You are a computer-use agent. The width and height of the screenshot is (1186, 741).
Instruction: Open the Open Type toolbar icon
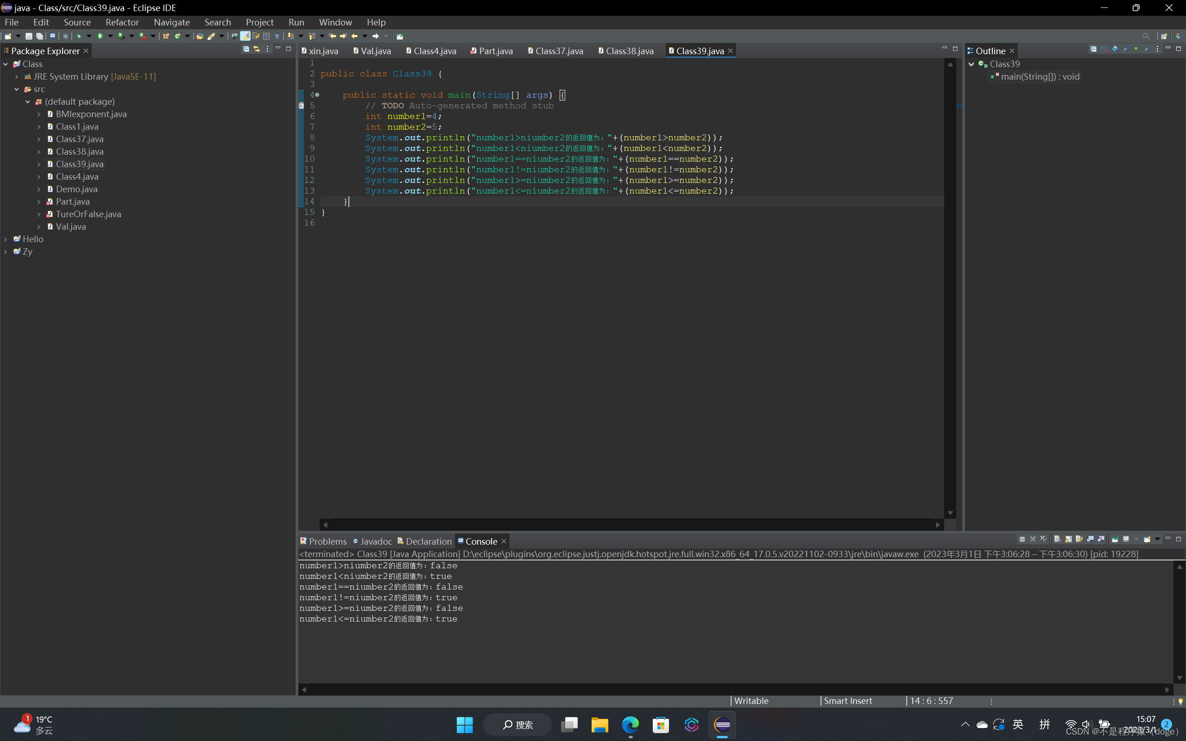(x=200, y=36)
